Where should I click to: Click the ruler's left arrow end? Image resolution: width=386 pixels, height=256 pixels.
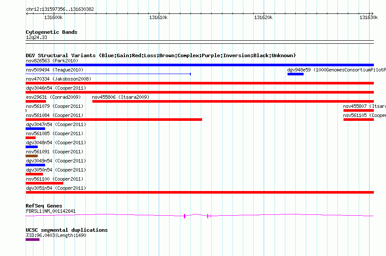click(27, 14)
